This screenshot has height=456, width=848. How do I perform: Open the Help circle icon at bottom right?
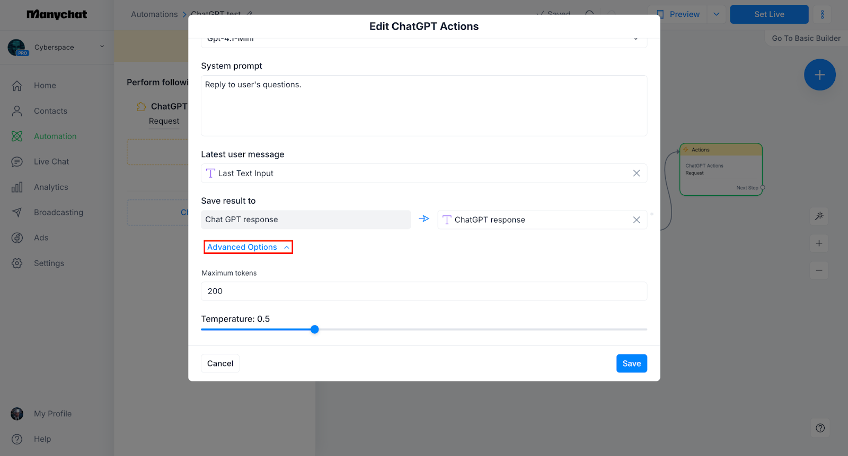[820, 428]
